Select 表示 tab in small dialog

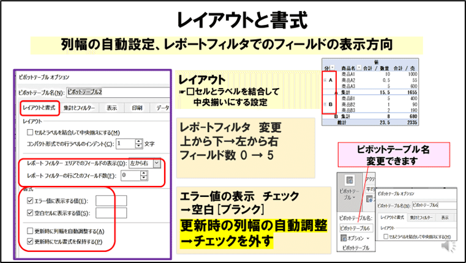[x=445, y=218]
